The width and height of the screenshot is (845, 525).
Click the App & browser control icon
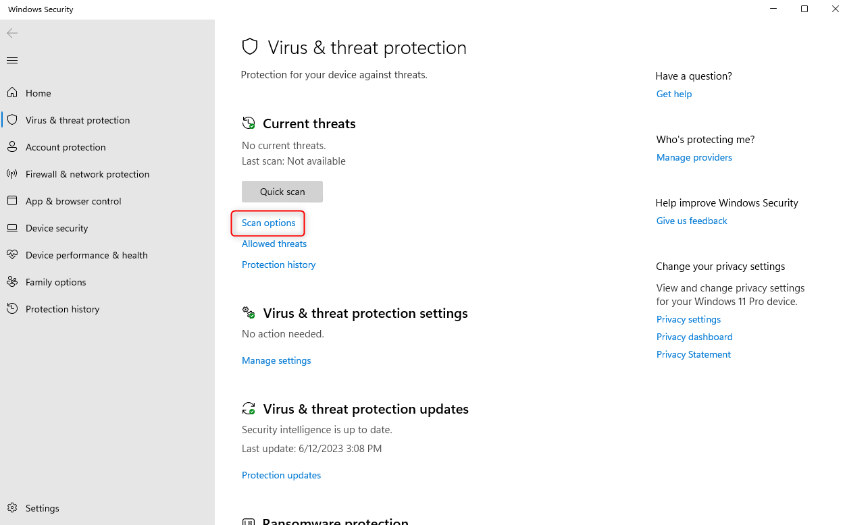12,201
